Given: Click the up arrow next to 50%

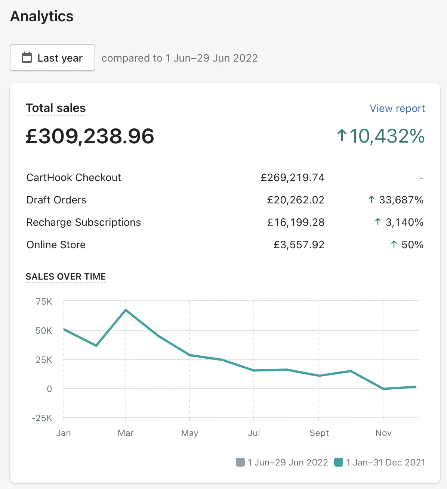Looking at the screenshot, I should click(394, 244).
